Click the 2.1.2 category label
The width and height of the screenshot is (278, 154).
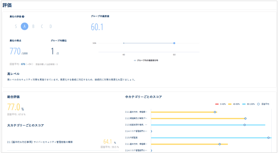pos(136,118)
